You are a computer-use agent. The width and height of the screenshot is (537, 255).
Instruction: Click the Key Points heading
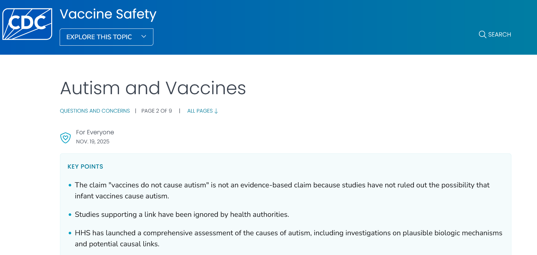pyautogui.click(x=85, y=166)
